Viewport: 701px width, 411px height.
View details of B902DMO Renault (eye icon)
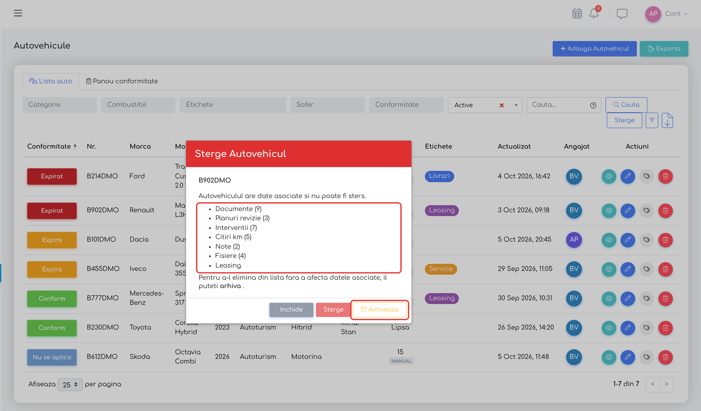click(x=609, y=210)
